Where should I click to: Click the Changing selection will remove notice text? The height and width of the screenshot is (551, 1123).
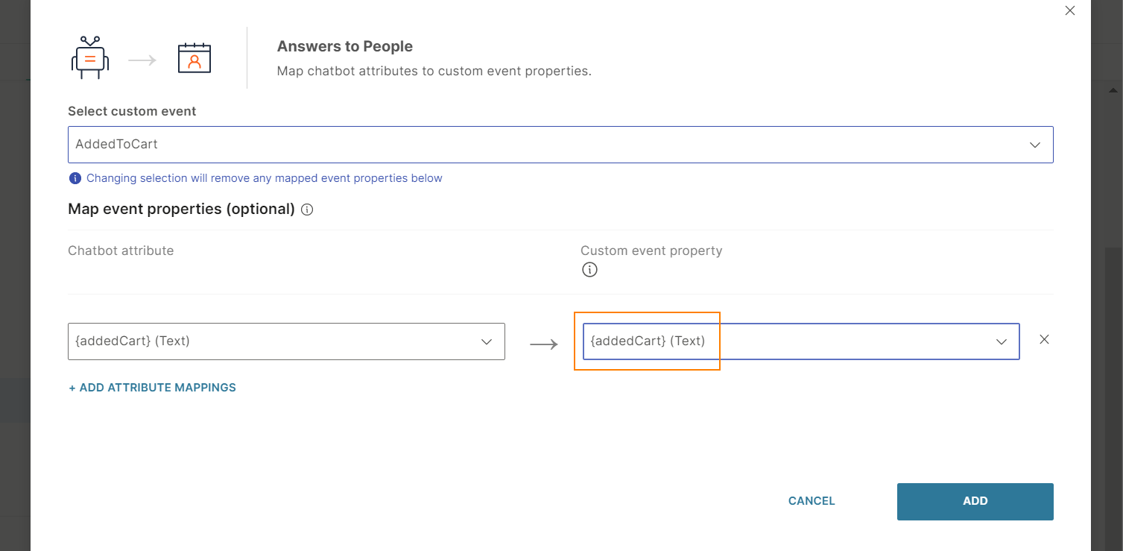pos(265,178)
